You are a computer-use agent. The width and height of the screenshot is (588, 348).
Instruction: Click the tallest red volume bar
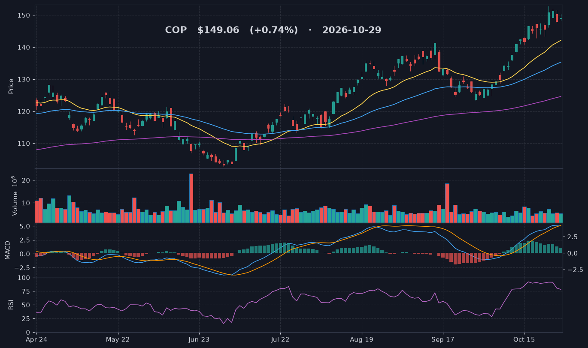point(191,198)
